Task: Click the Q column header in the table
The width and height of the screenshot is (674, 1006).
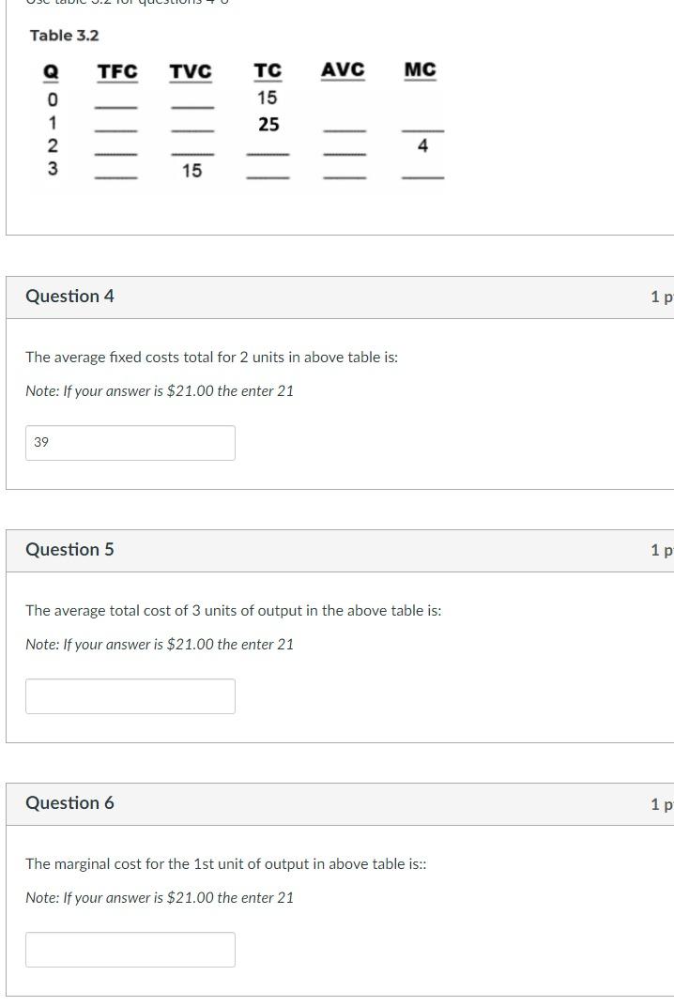Action: coord(50,69)
